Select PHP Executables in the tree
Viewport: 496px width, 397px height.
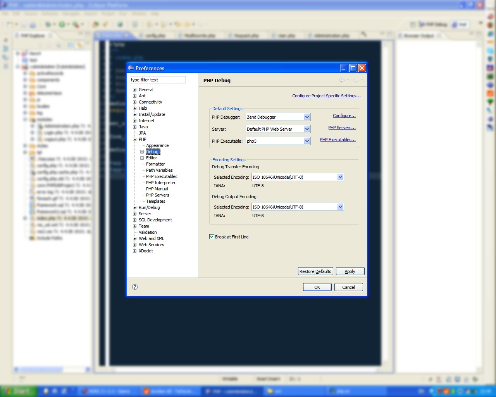coord(162,176)
